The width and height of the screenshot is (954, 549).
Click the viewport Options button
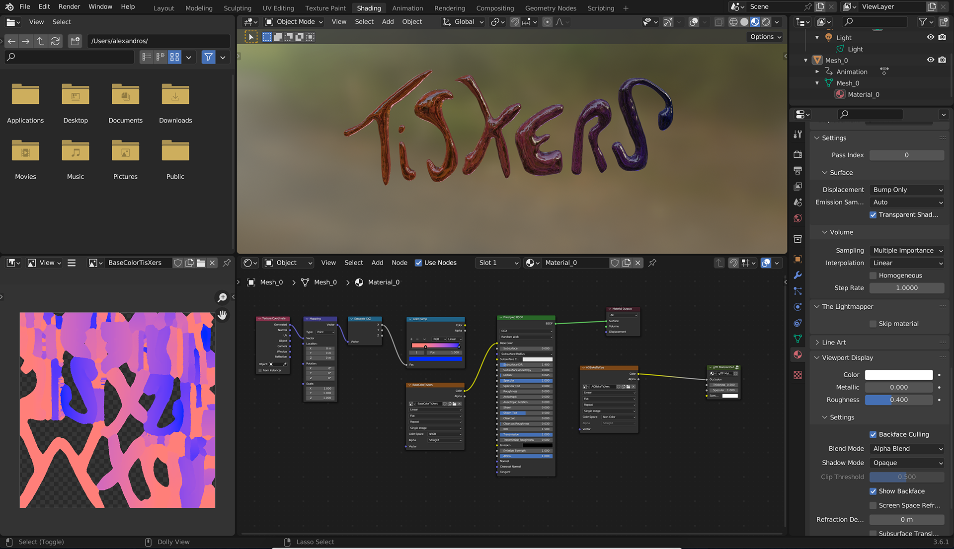(x=765, y=37)
